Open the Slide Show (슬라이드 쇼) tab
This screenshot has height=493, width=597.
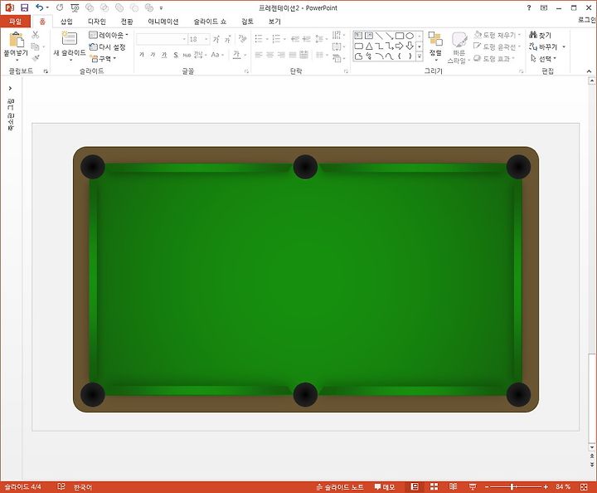coord(210,22)
